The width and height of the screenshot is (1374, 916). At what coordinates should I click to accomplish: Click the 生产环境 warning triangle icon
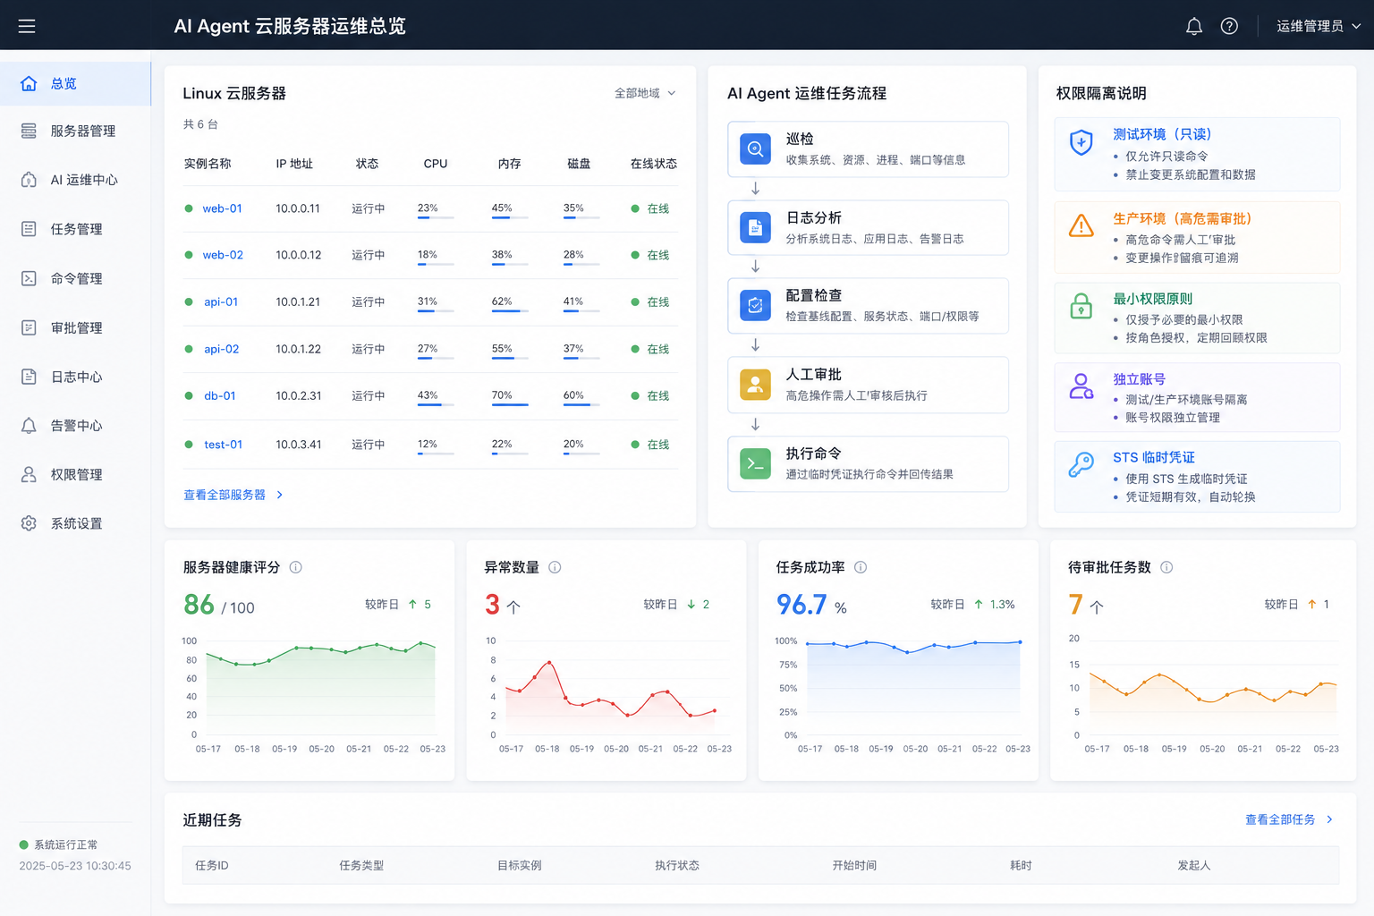1081,225
